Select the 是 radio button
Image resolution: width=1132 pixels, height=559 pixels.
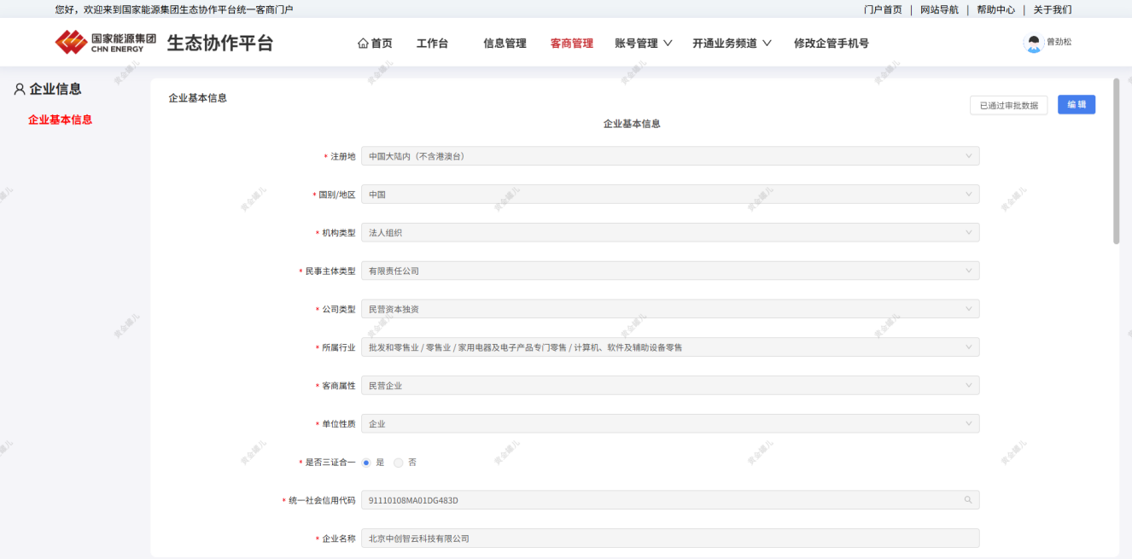click(366, 463)
